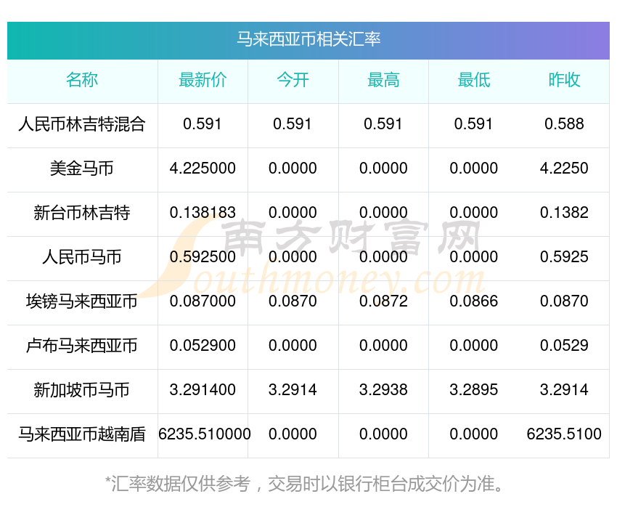Click 新加坡币马币 opening value 3.2914
This screenshot has height=507, width=617.
(293, 390)
